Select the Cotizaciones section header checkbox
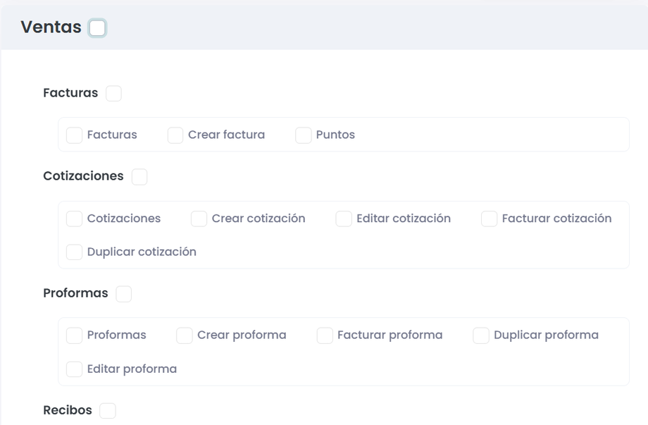This screenshot has height=425, width=648. (x=139, y=177)
